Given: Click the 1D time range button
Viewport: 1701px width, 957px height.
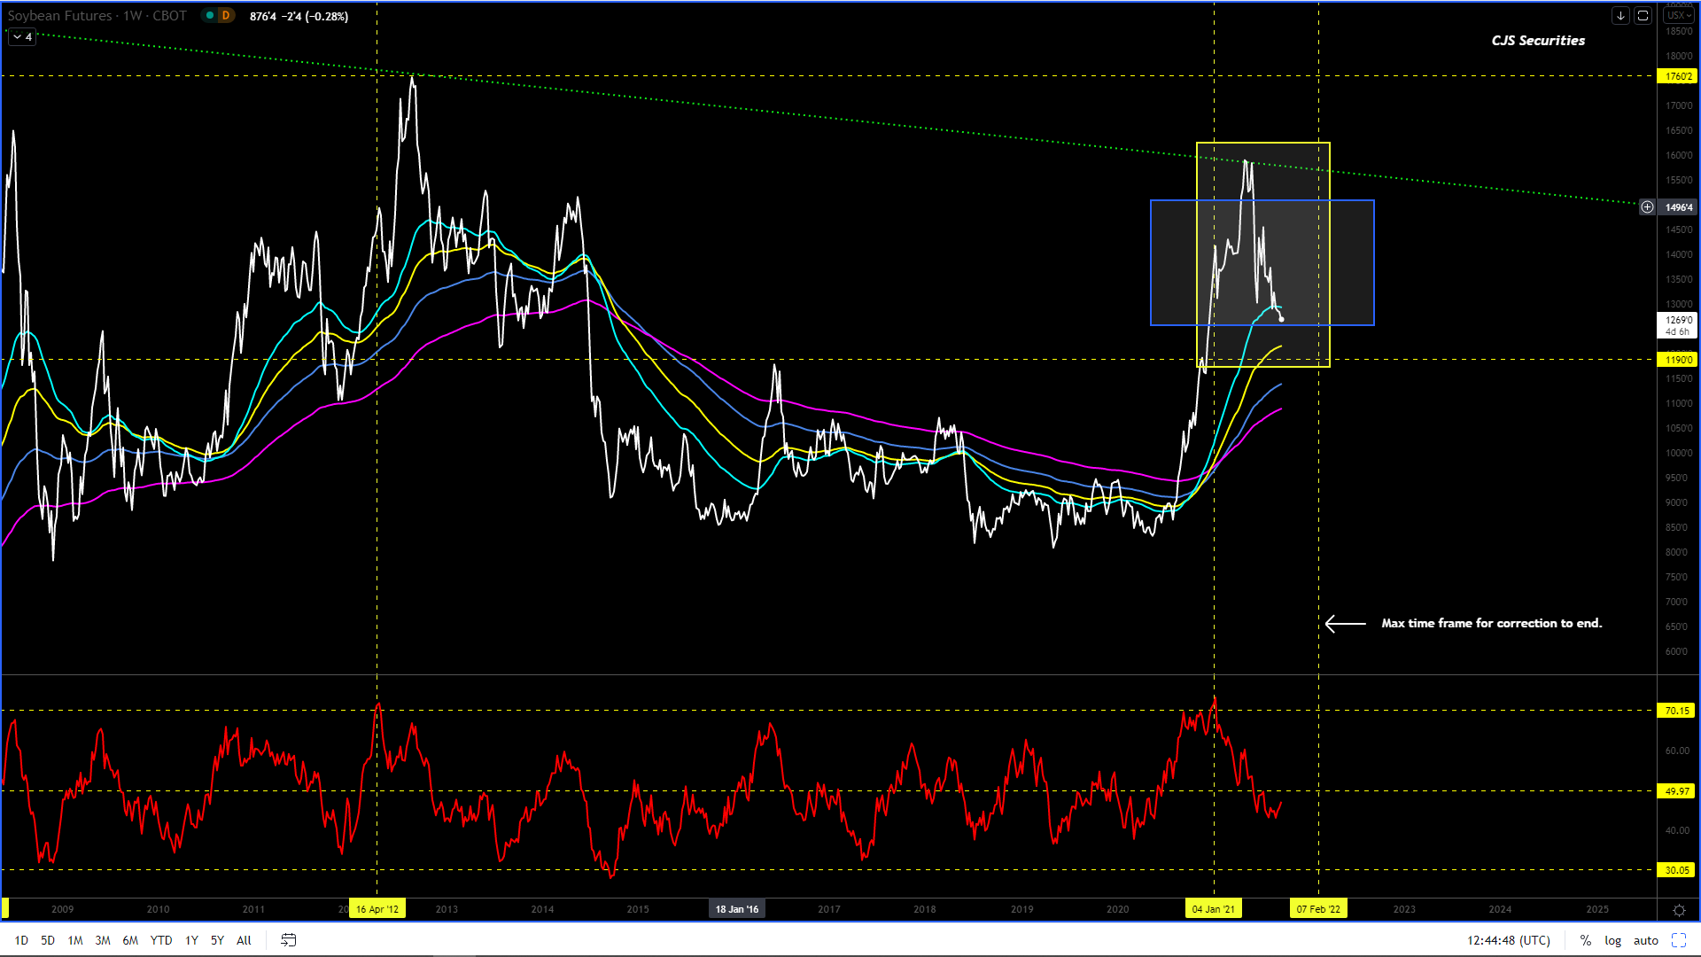Looking at the screenshot, I should click(x=21, y=940).
